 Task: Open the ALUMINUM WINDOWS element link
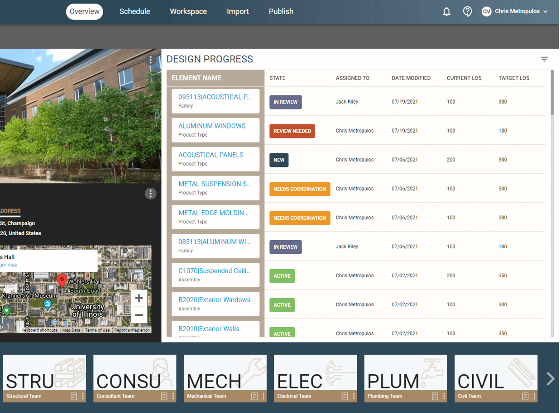212,126
